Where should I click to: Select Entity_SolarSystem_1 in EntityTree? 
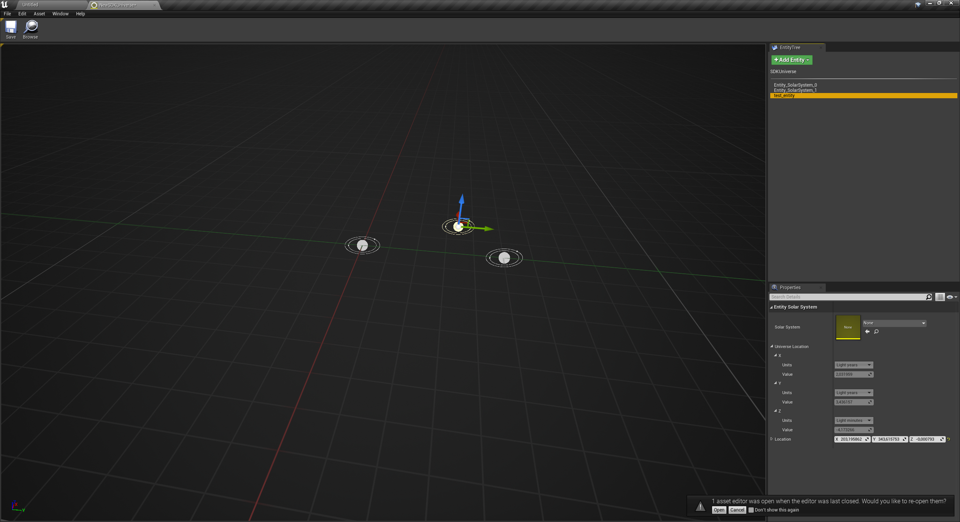click(x=797, y=90)
